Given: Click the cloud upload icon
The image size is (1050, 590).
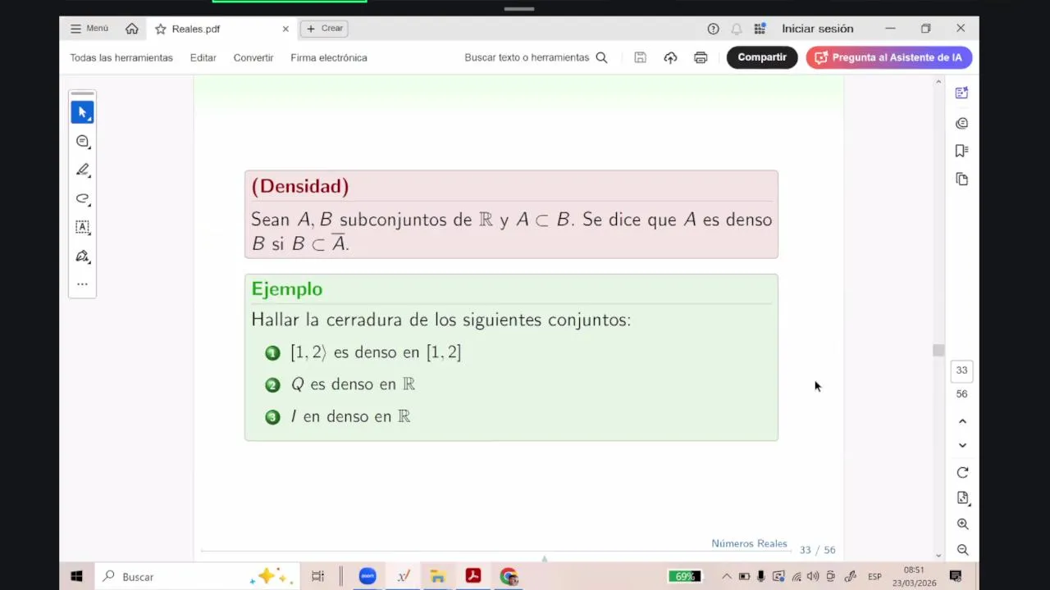Looking at the screenshot, I should (670, 58).
